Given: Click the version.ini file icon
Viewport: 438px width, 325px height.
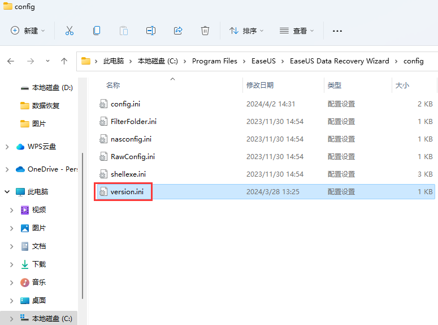Looking at the screenshot, I should [x=103, y=192].
